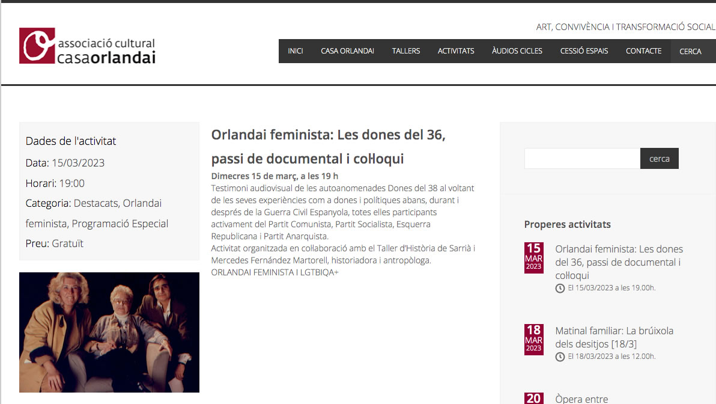
Task: Click the 20 date badge
Action: point(533,397)
